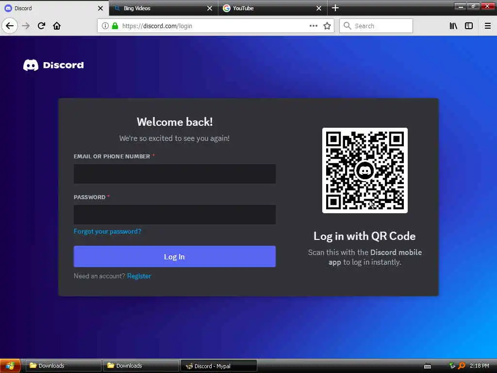This screenshot has height=373, width=497.
Task: Open the browser home page icon
Action: (57, 26)
